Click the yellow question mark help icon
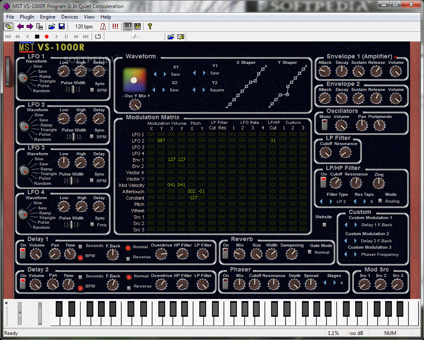This screenshot has width=424, height=340. (150, 26)
